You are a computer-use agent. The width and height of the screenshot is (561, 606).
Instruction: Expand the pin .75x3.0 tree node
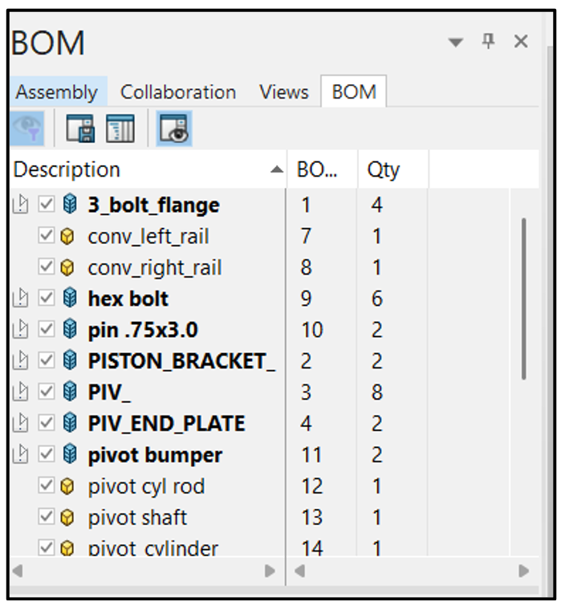(x=20, y=331)
